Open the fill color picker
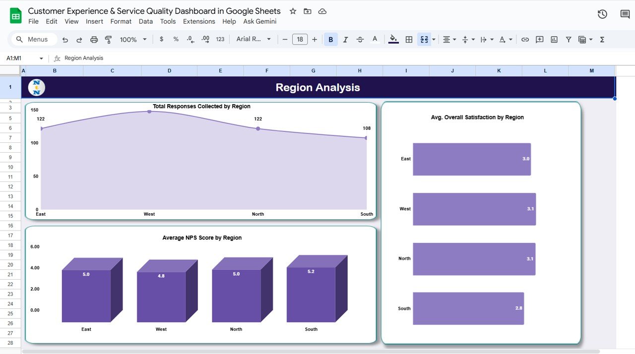Screen dimensions: 635x354 pyautogui.click(x=393, y=39)
